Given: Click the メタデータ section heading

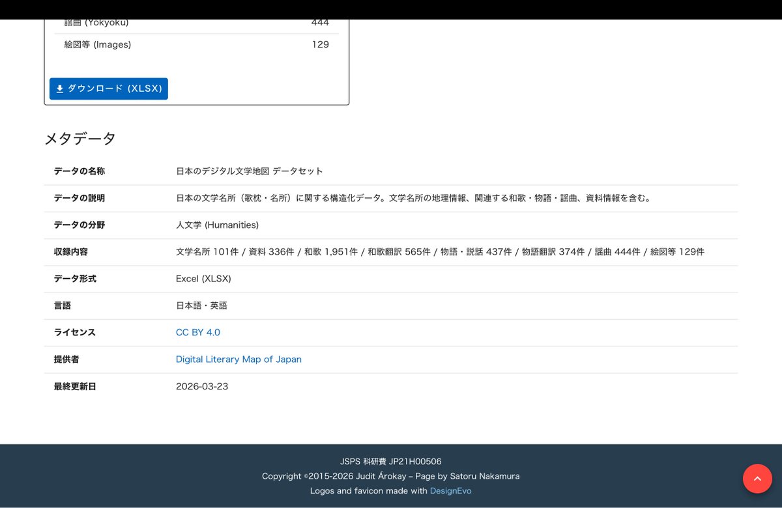Looking at the screenshot, I should (x=80, y=138).
